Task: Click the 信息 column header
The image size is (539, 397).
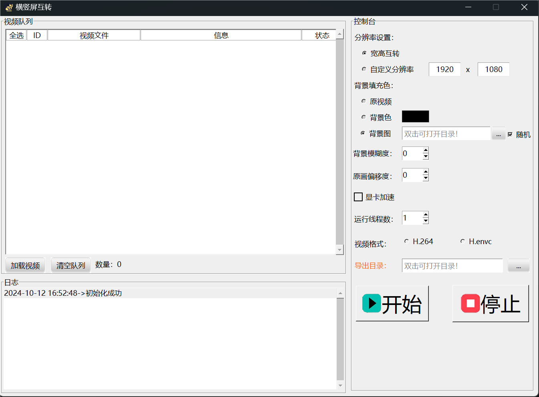Action: 221,35
